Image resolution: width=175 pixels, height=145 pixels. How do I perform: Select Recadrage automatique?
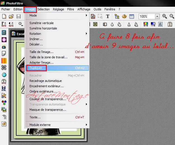(57, 81)
